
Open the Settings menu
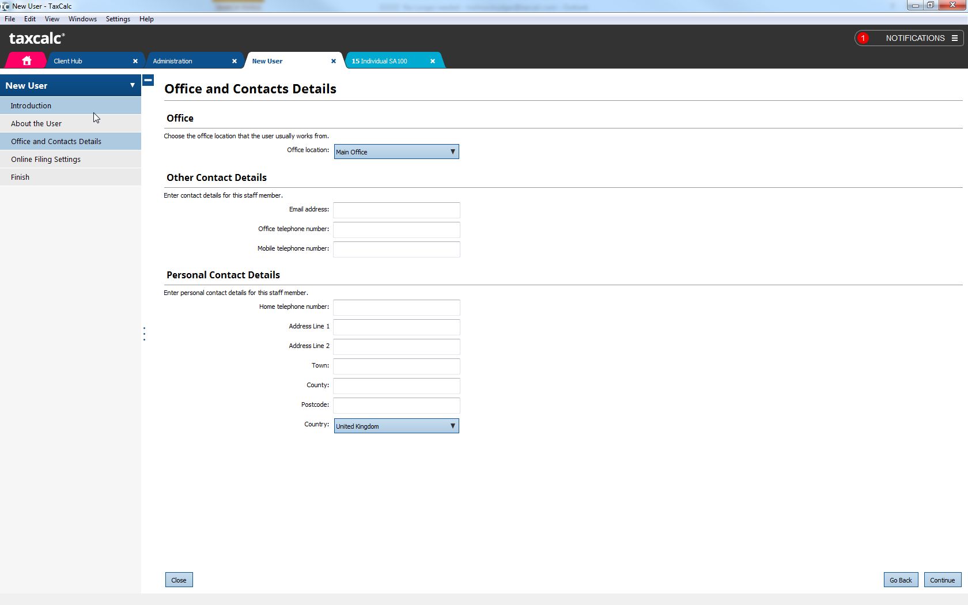118,18
